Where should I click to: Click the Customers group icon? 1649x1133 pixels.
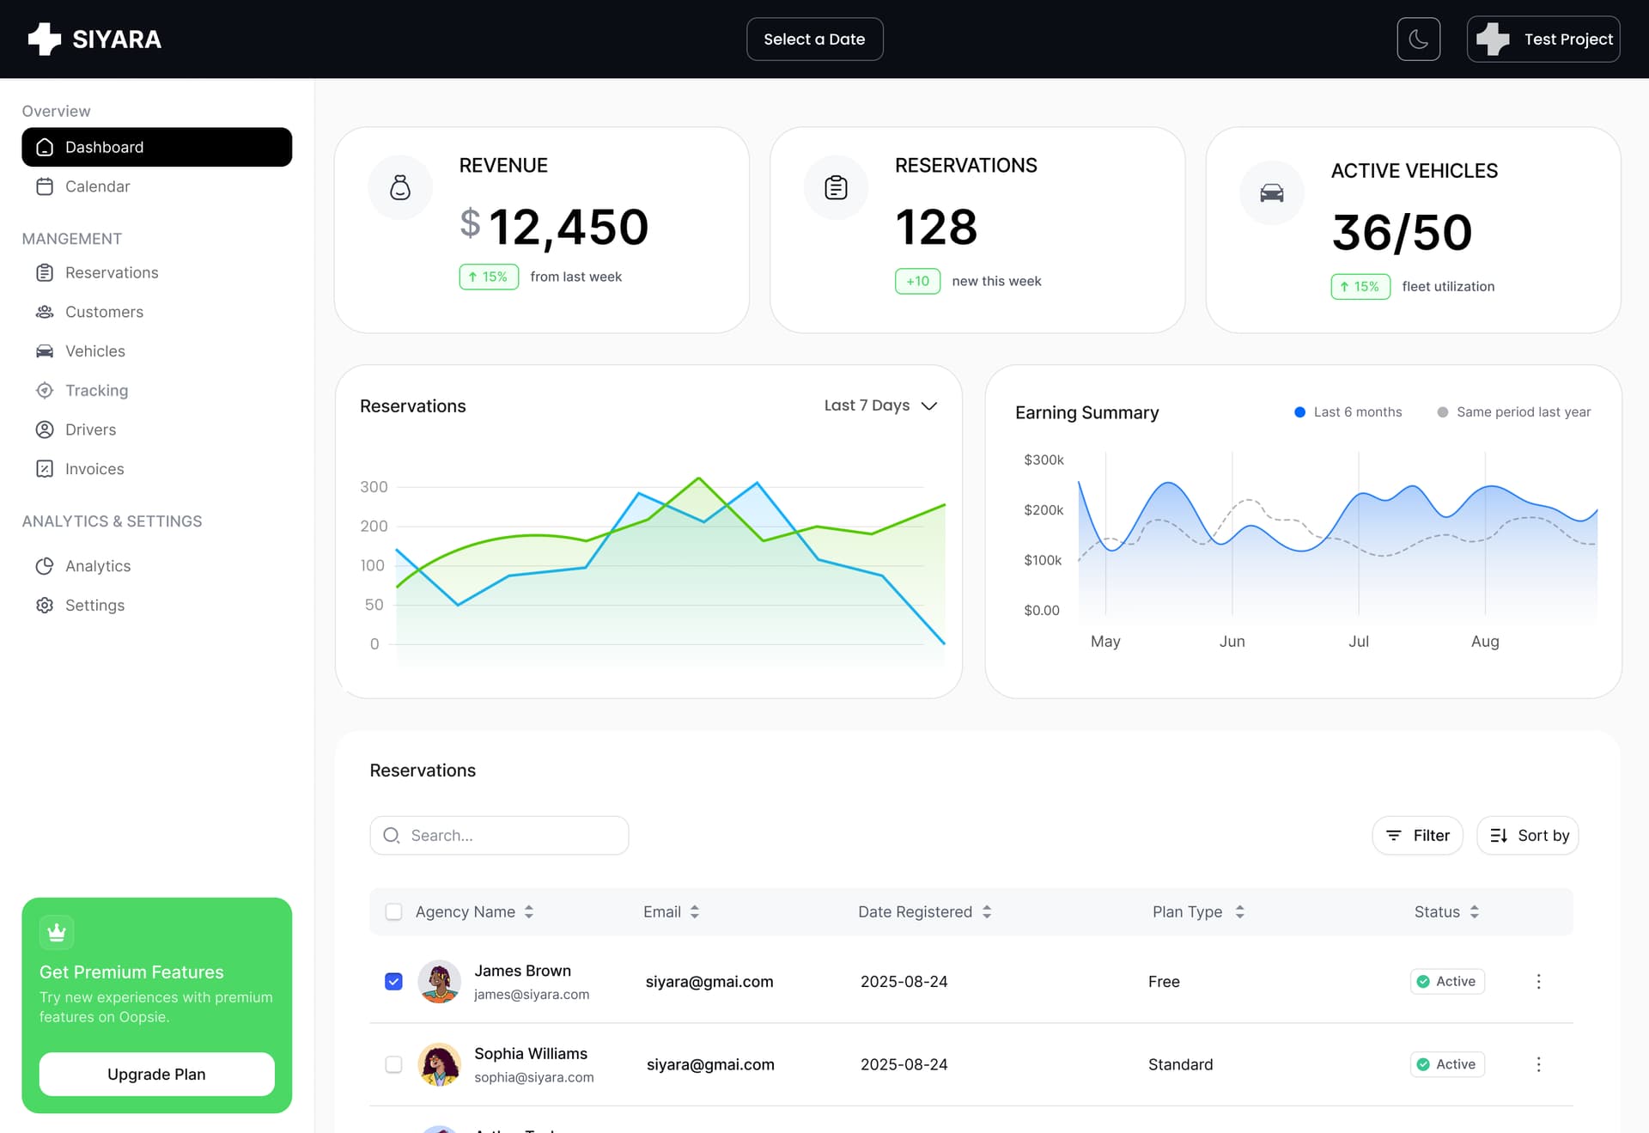[45, 312]
